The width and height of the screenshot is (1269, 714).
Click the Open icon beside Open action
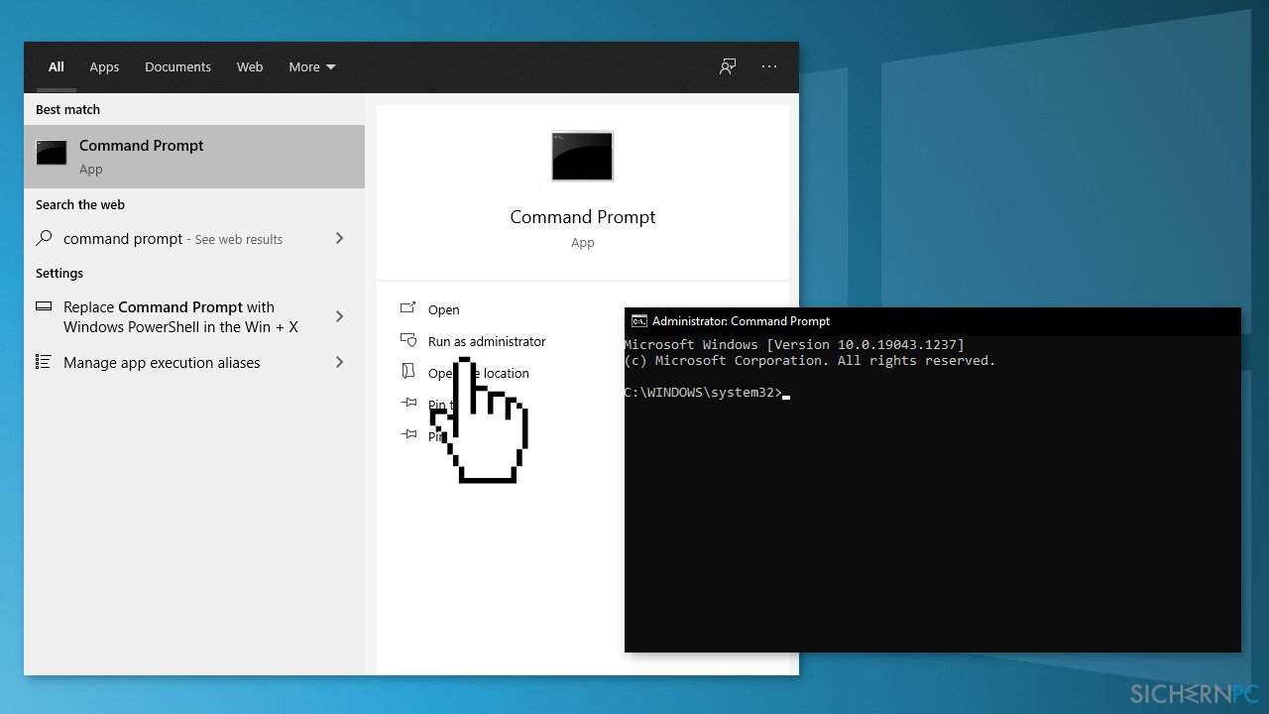[x=407, y=308]
